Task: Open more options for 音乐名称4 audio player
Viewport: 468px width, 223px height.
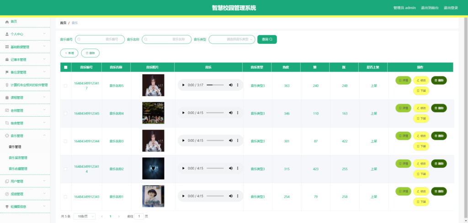Action: 238,113
